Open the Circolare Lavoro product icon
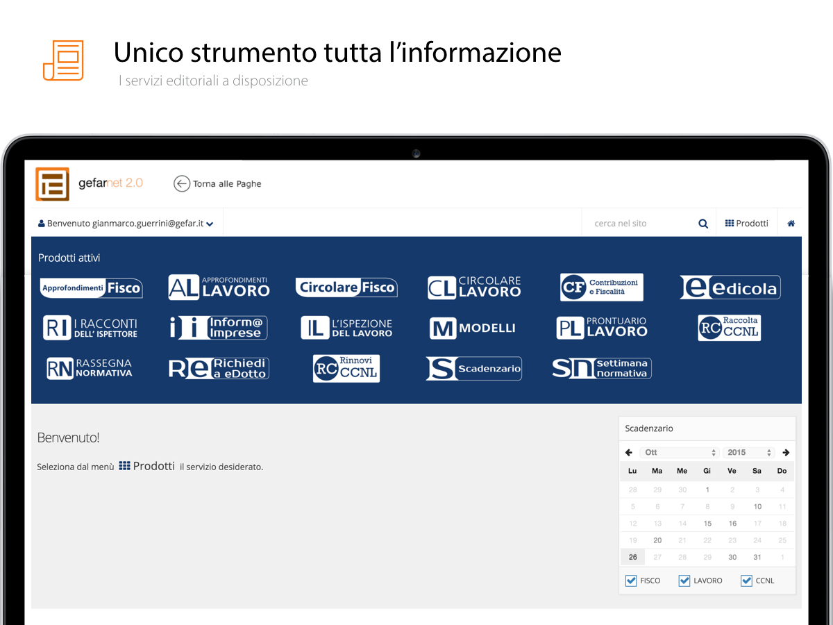The width and height of the screenshot is (833, 625). pyautogui.click(x=474, y=287)
